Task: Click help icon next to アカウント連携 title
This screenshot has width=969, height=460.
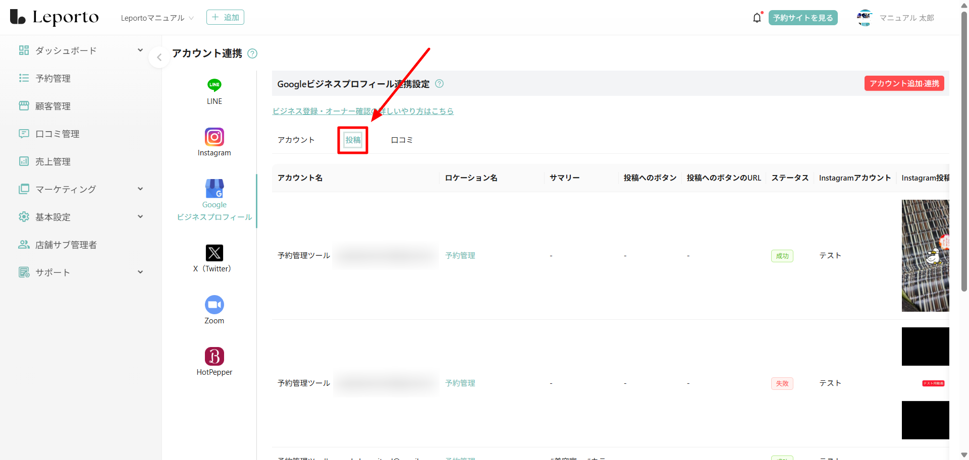Action: (x=252, y=53)
